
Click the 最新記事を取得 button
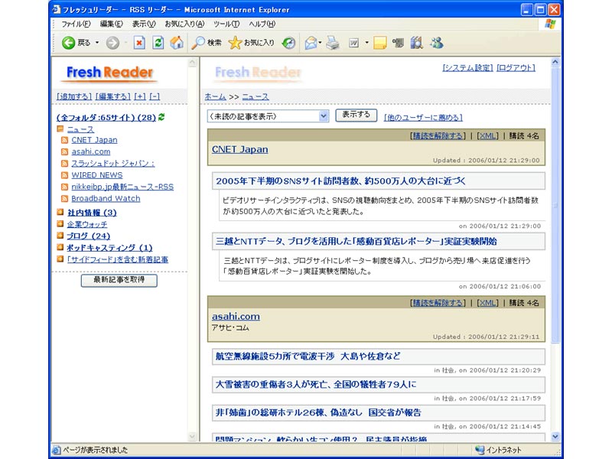tap(119, 280)
